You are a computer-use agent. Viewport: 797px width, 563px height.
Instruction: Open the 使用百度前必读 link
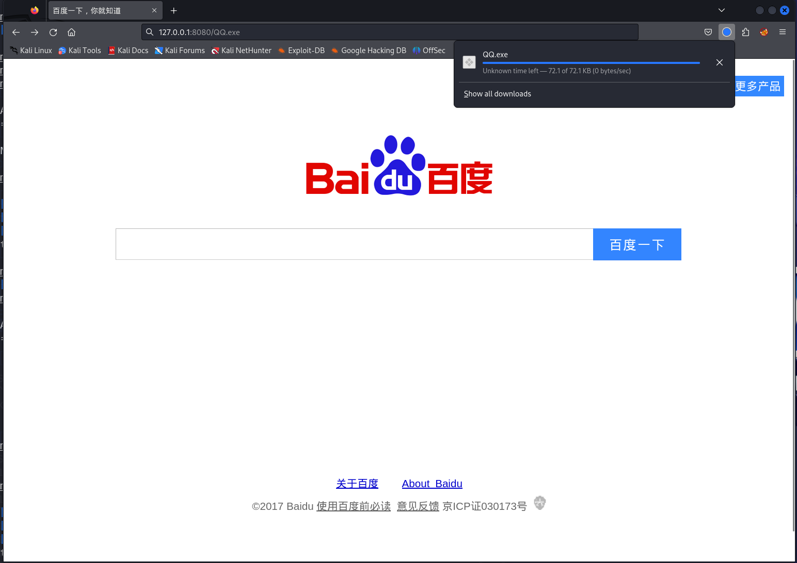tap(354, 506)
